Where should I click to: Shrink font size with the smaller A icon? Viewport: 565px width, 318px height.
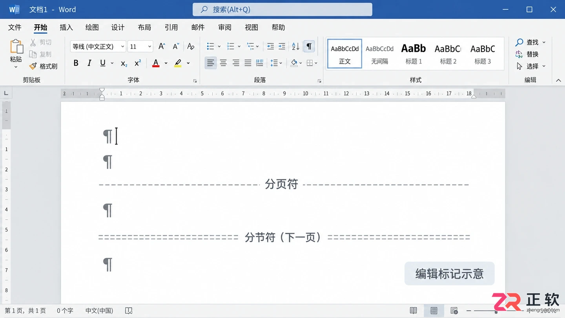pyautogui.click(x=176, y=46)
